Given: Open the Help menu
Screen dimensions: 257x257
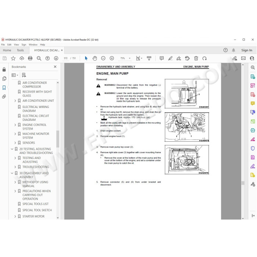Looking at the screenshot, I should point(43,44).
